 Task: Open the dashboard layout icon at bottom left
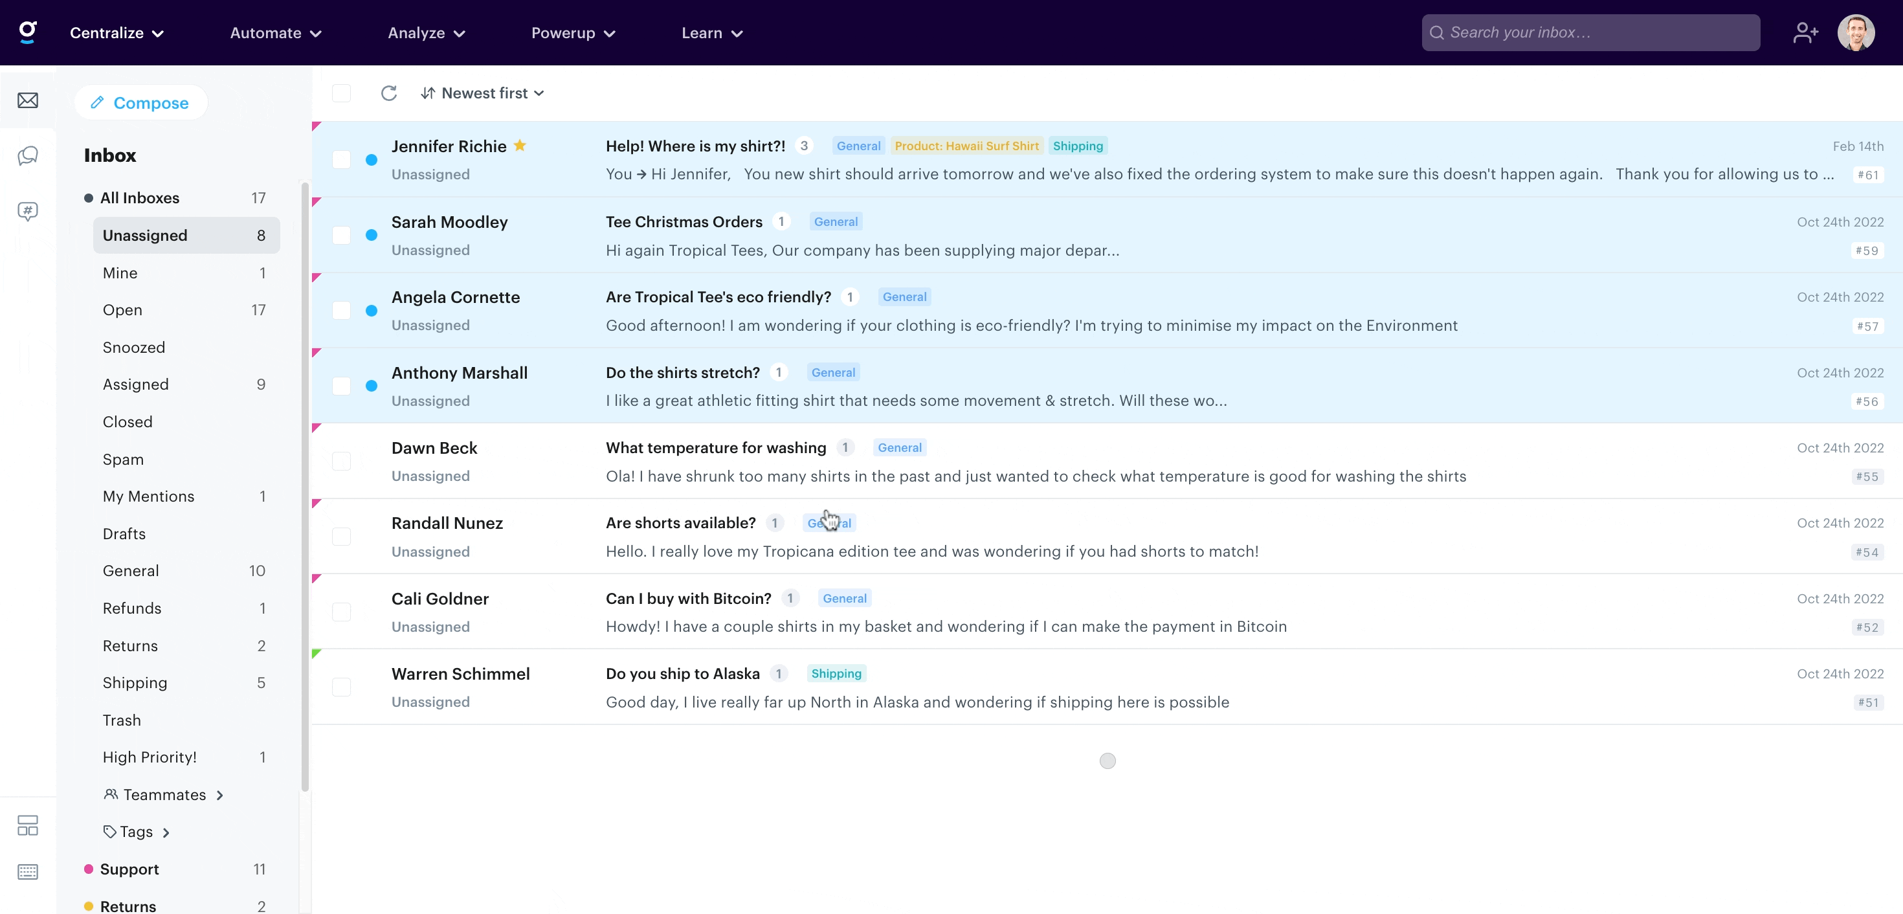coord(27,825)
